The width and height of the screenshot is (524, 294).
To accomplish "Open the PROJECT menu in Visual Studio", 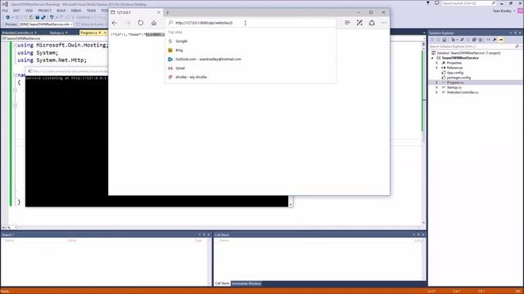I will click(44, 11).
